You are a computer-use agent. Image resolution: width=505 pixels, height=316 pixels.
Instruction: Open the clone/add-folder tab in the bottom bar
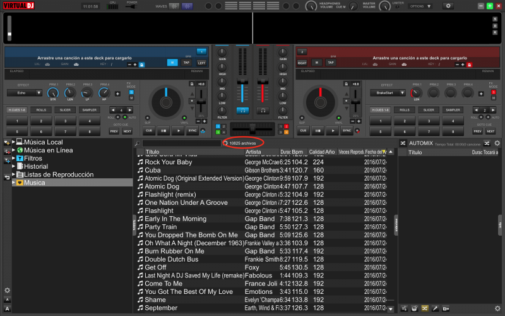[x=446, y=308]
